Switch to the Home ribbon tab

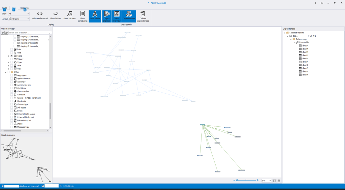pos(5,7)
